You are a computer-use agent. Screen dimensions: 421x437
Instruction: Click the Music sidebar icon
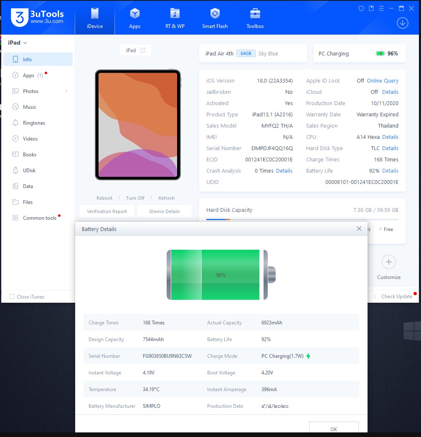pos(15,107)
